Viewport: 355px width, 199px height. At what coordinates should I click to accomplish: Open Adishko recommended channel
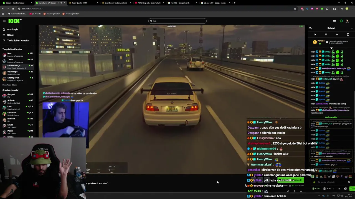[18, 101]
